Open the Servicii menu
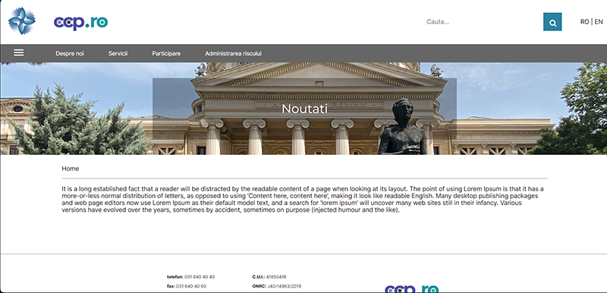607x293 pixels. [x=118, y=53]
